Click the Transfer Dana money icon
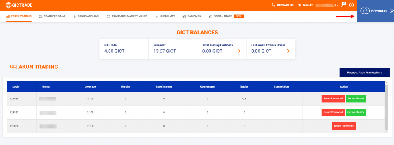Image resolution: width=394 pixels, height=145 pixels. 41,16
